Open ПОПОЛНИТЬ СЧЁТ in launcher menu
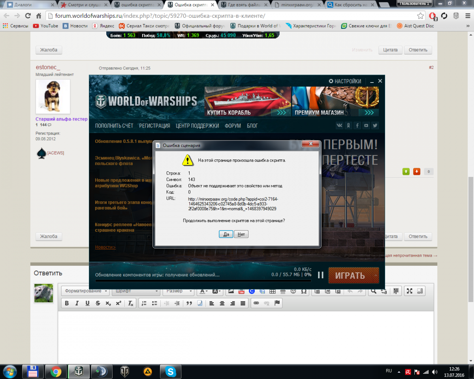Viewport: 474px width, 379px height. (114, 126)
